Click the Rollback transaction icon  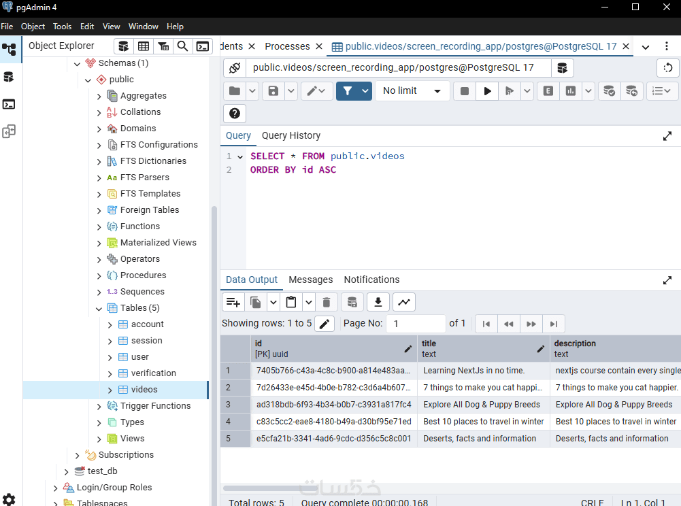631,90
